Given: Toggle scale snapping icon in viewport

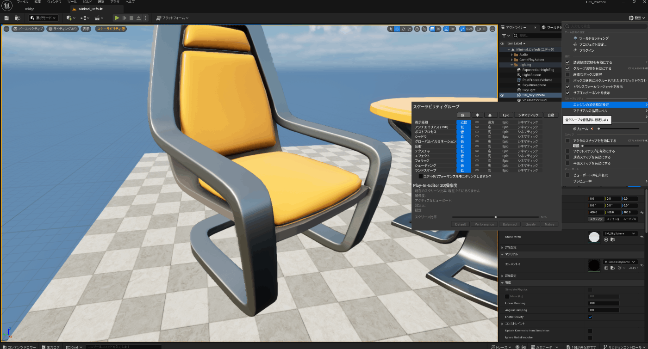Looking at the screenshot, I should point(463,29).
